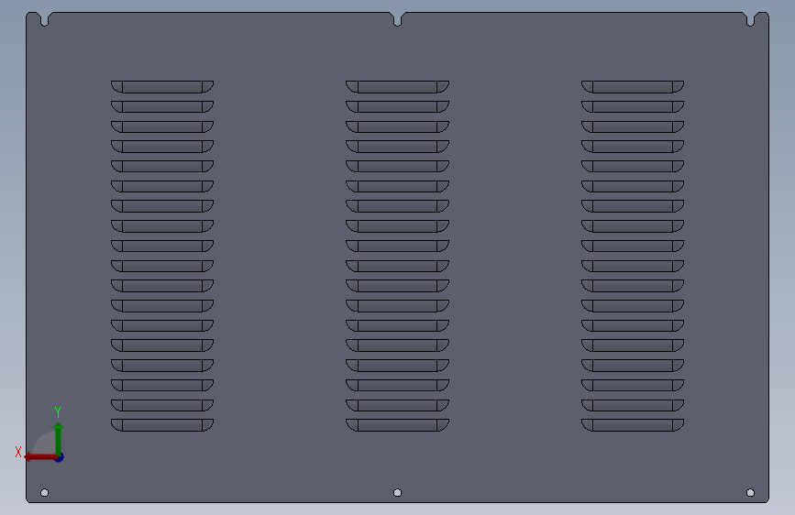Select the bottom-center round mounting hole
The width and height of the screenshot is (795, 515).
tap(398, 493)
